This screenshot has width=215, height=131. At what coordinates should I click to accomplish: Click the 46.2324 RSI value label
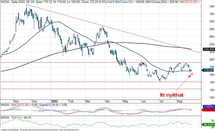point(208,125)
